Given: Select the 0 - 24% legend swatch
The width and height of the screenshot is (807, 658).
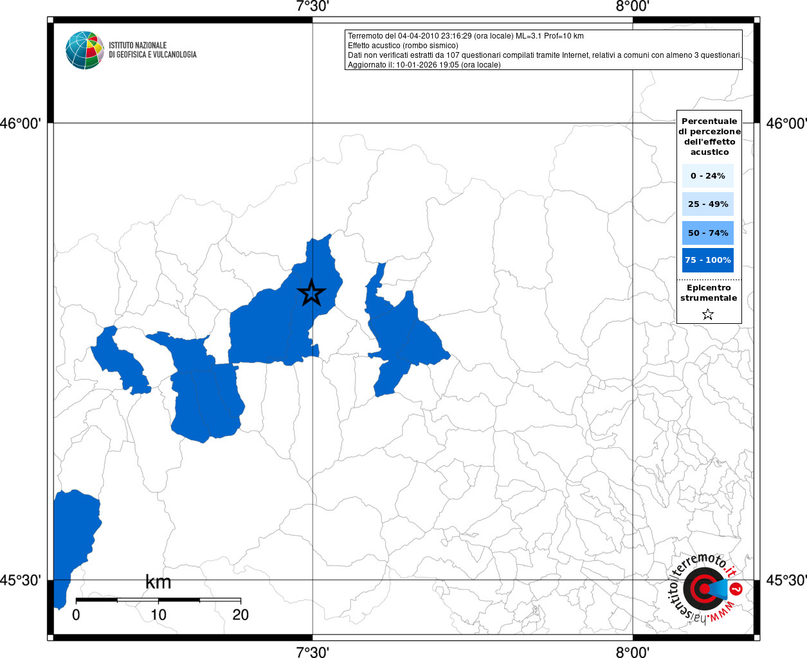Looking at the screenshot, I should tap(707, 175).
